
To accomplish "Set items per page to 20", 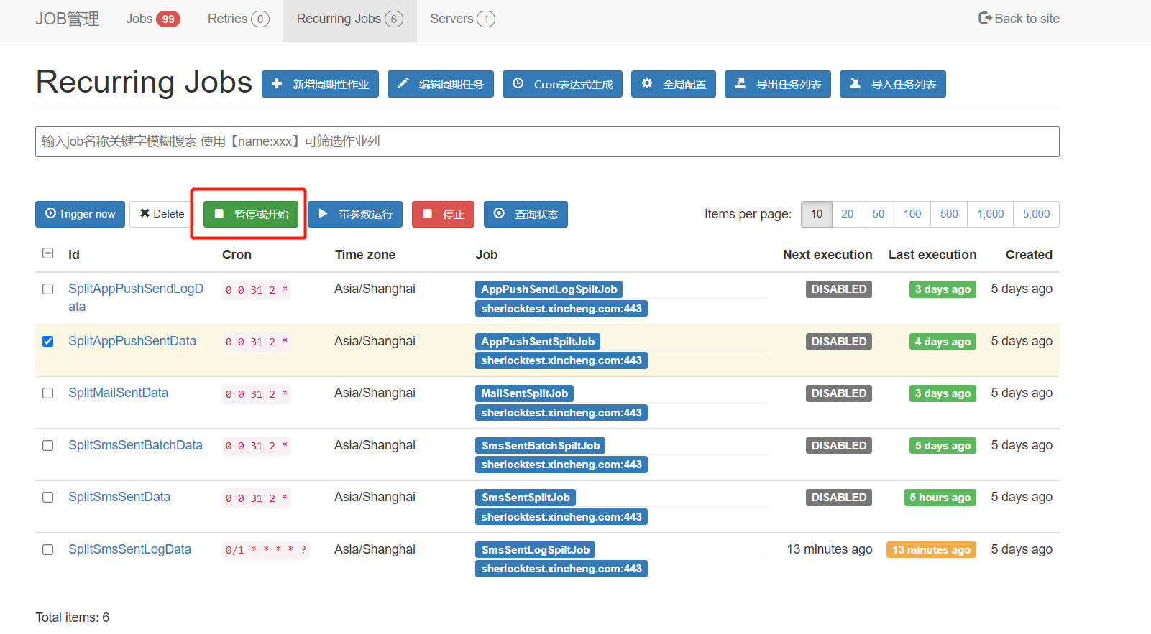I will tap(847, 214).
